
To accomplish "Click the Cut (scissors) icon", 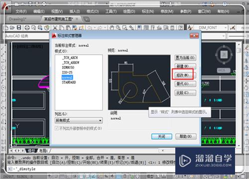I will (55, 27).
